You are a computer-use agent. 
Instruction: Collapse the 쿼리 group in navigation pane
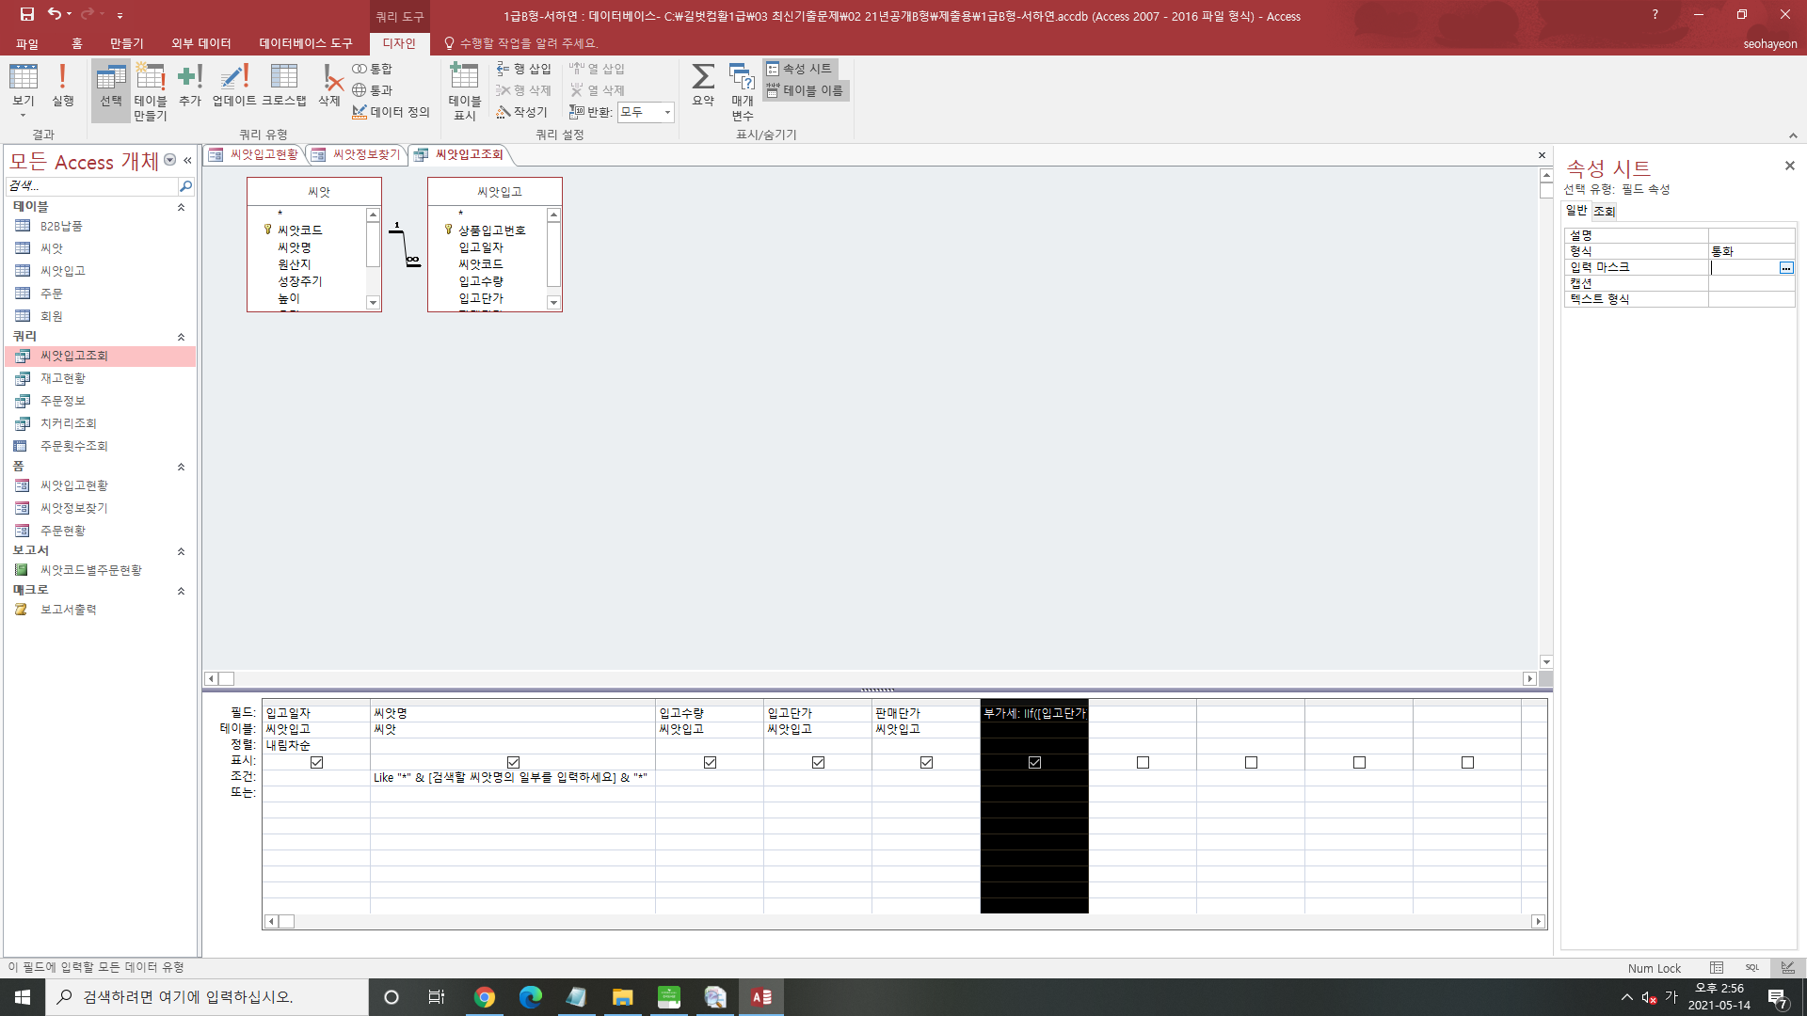click(181, 337)
